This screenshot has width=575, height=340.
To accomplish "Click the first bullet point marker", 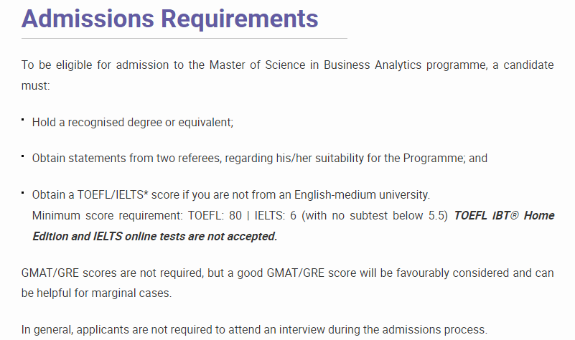I will (x=23, y=120).
